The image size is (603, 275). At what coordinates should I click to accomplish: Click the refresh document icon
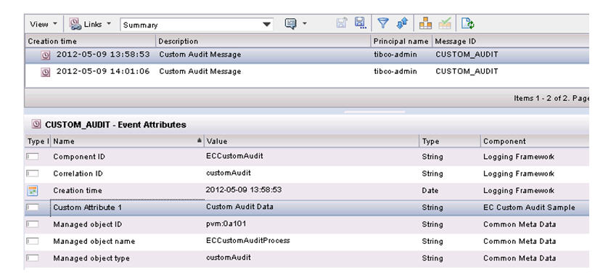click(467, 23)
